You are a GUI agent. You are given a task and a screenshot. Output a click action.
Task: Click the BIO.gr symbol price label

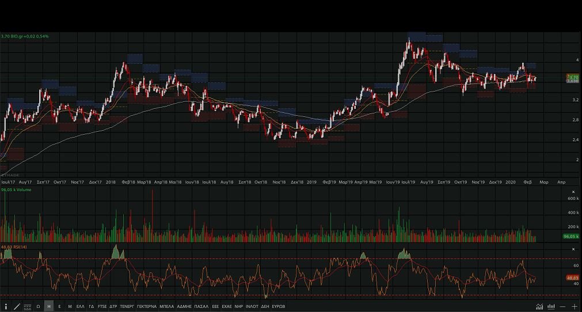coord(25,36)
